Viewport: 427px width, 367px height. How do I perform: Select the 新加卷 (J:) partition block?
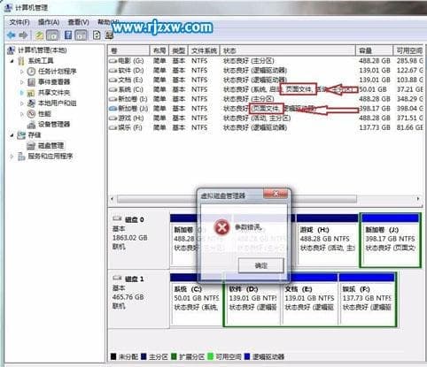[x=391, y=241]
